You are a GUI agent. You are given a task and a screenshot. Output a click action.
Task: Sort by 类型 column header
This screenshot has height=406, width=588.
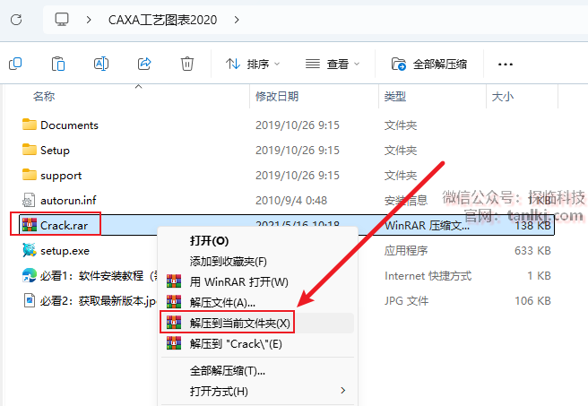coord(395,96)
